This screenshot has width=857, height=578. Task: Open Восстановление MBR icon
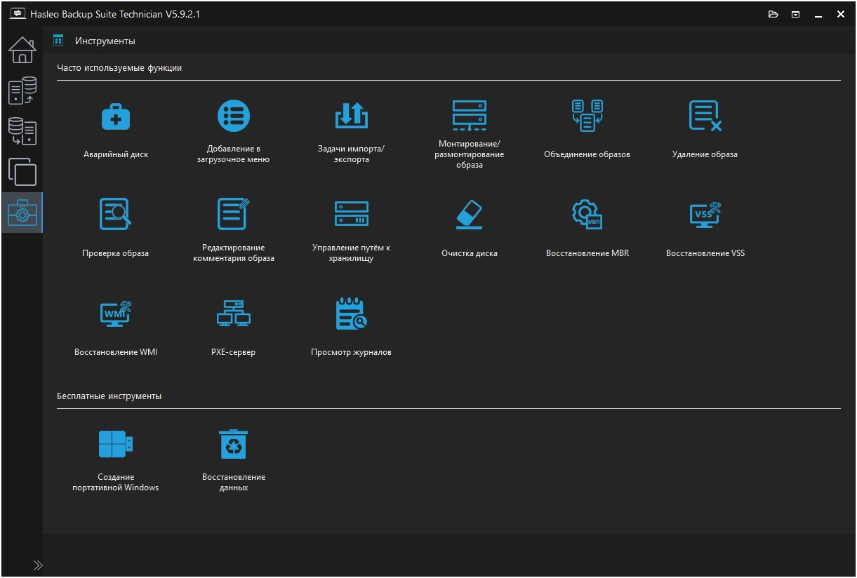click(x=587, y=214)
